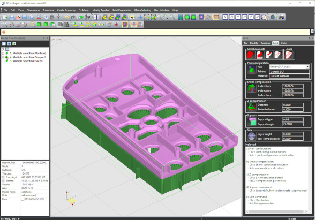Switch to the Modify tab
The image size is (315, 220).
pos(254,43)
